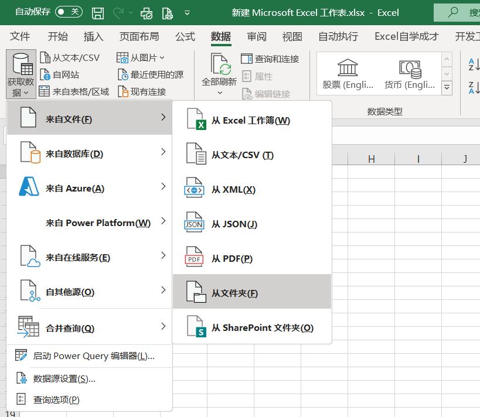The width and height of the screenshot is (480, 417).
Task: Choose 从 Excel 工作簿(W)
Action: (x=252, y=120)
